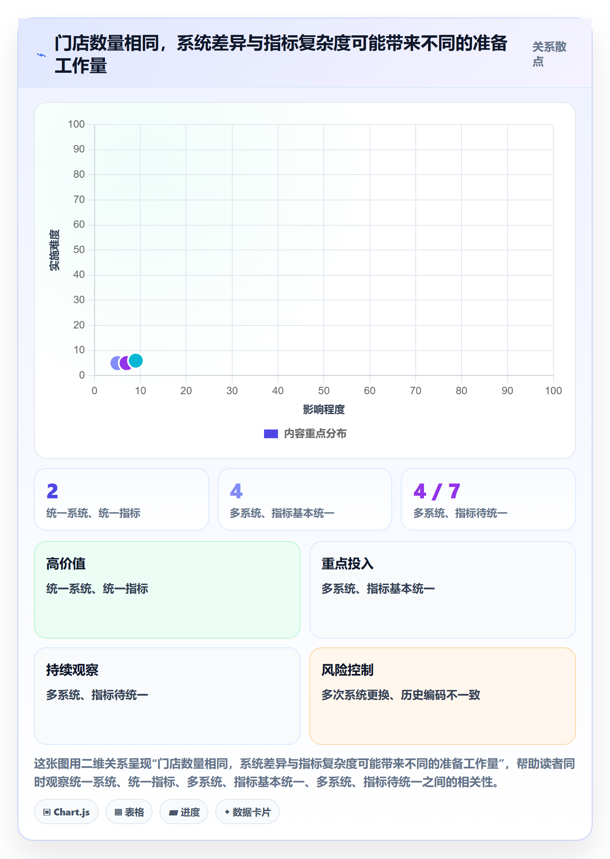Click the 表格 tag chip
This screenshot has height=859, width=610.
tap(129, 812)
